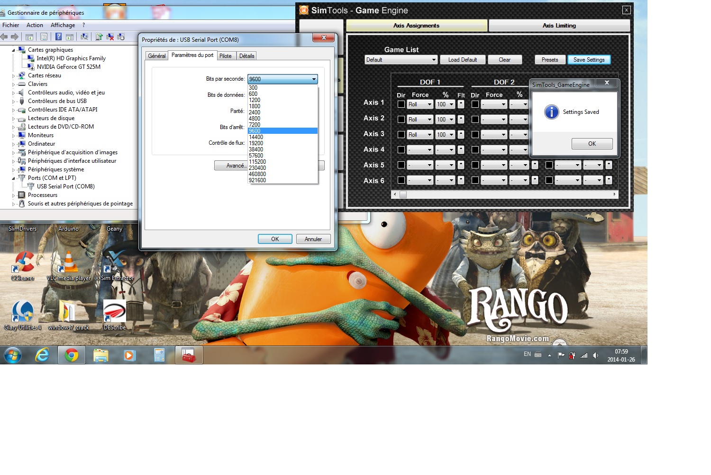Click the scrollbar right arrow in axis table
The width and height of the screenshot is (711, 475).
pos(615,194)
